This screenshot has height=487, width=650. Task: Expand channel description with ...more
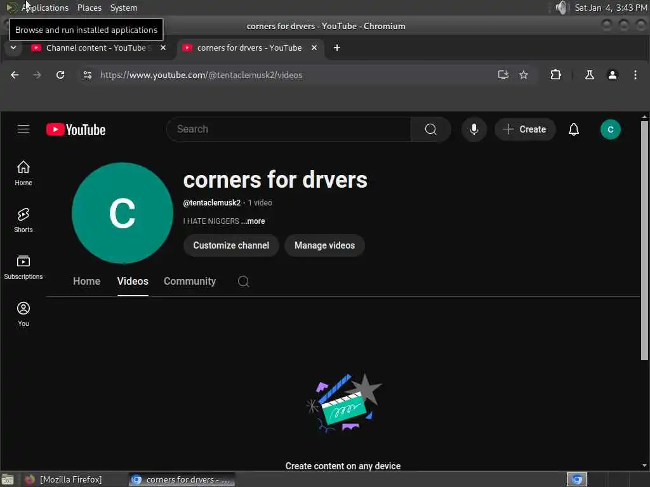click(x=253, y=221)
